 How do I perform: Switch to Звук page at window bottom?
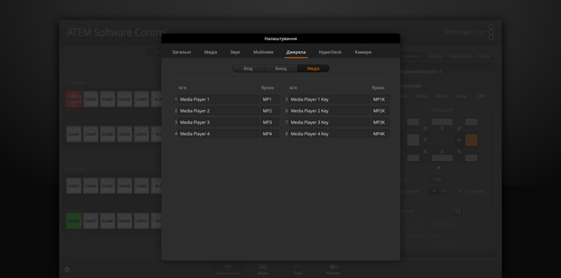click(x=298, y=269)
